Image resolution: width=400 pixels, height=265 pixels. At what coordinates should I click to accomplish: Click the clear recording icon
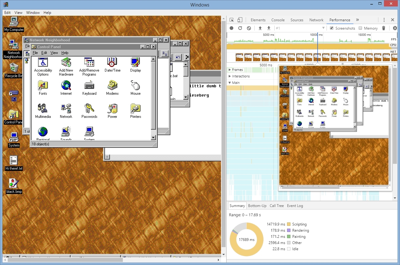[x=249, y=28]
